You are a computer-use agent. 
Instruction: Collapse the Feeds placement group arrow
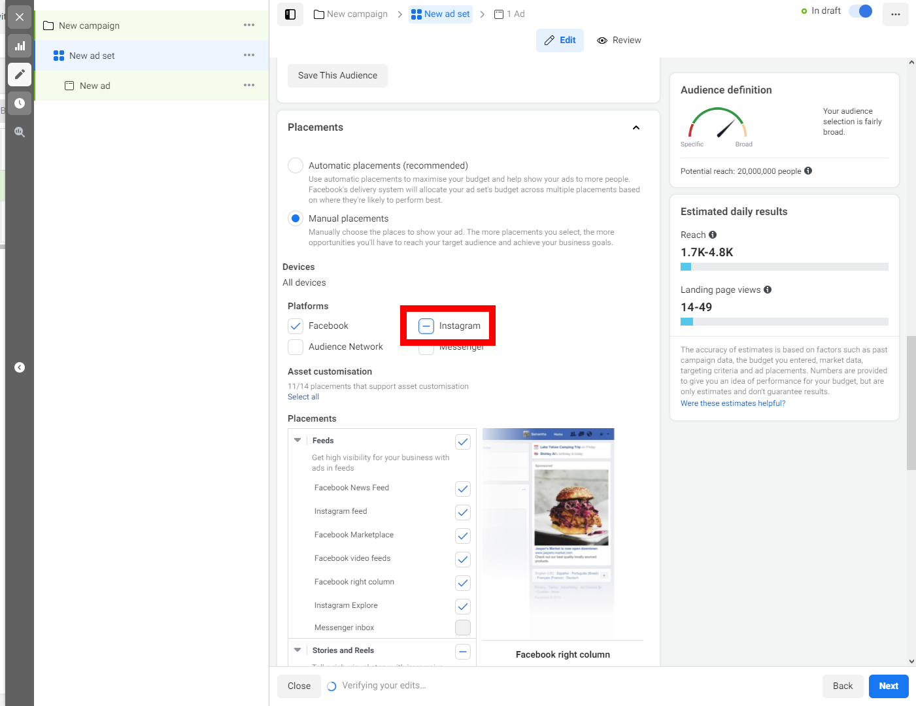(x=297, y=440)
